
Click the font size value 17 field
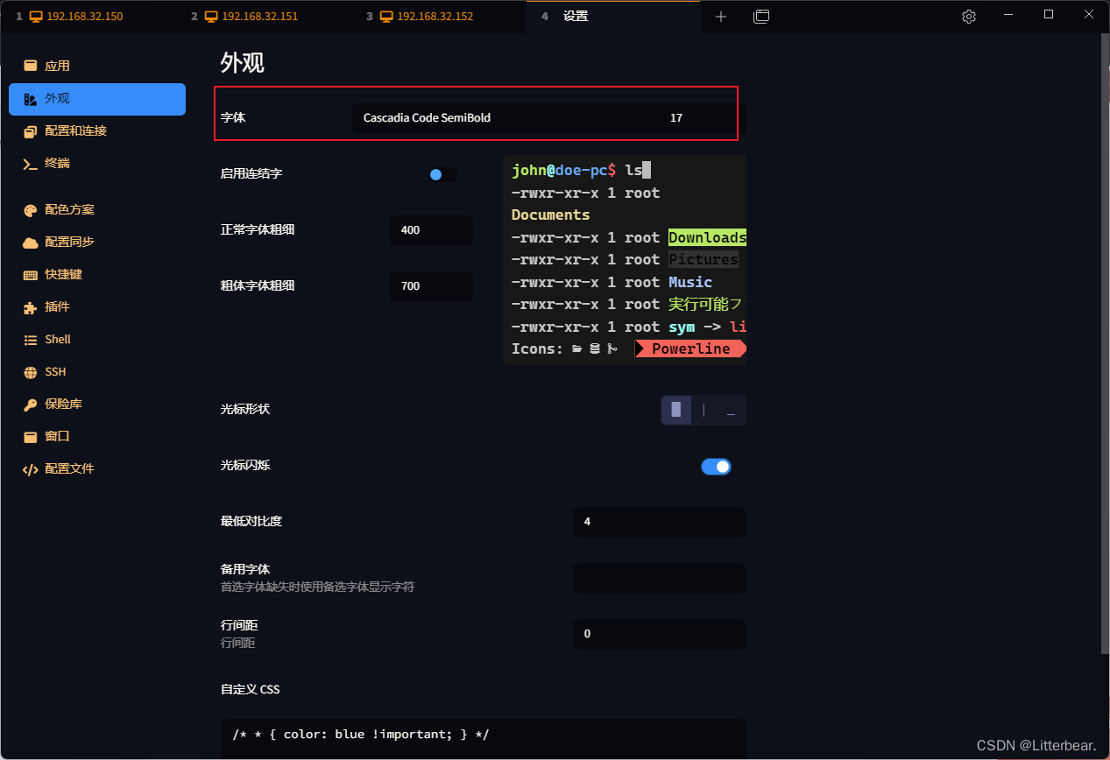pos(675,116)
